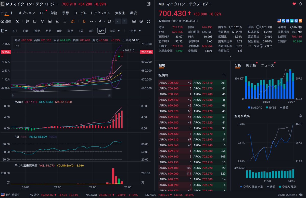
Task: Select the candlestick chart type icon
Action: 27,21
